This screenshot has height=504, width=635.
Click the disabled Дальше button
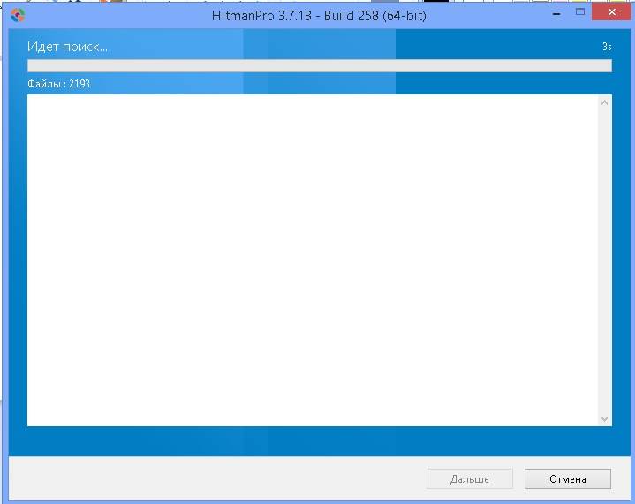(x=470, y=479)
